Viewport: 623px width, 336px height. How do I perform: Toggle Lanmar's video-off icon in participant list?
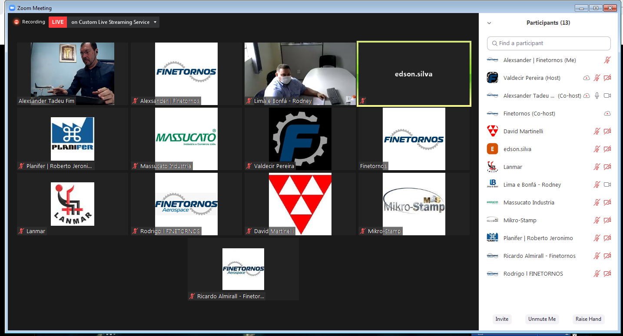[607, 167]
